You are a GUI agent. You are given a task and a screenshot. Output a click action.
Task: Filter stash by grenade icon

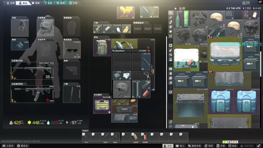[171, 50]
